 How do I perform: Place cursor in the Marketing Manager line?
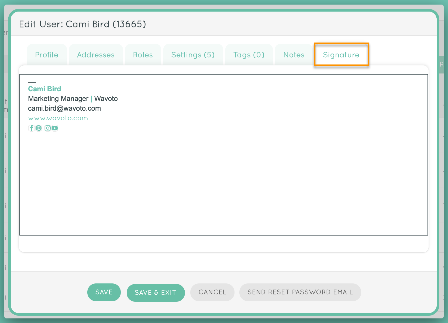tap(58, 99)
